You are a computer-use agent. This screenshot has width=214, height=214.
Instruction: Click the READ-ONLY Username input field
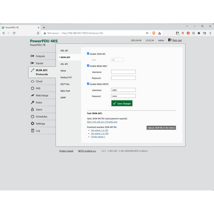123,72
